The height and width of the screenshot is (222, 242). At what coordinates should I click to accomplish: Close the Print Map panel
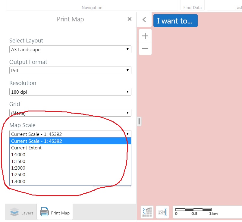pos(130,19)
